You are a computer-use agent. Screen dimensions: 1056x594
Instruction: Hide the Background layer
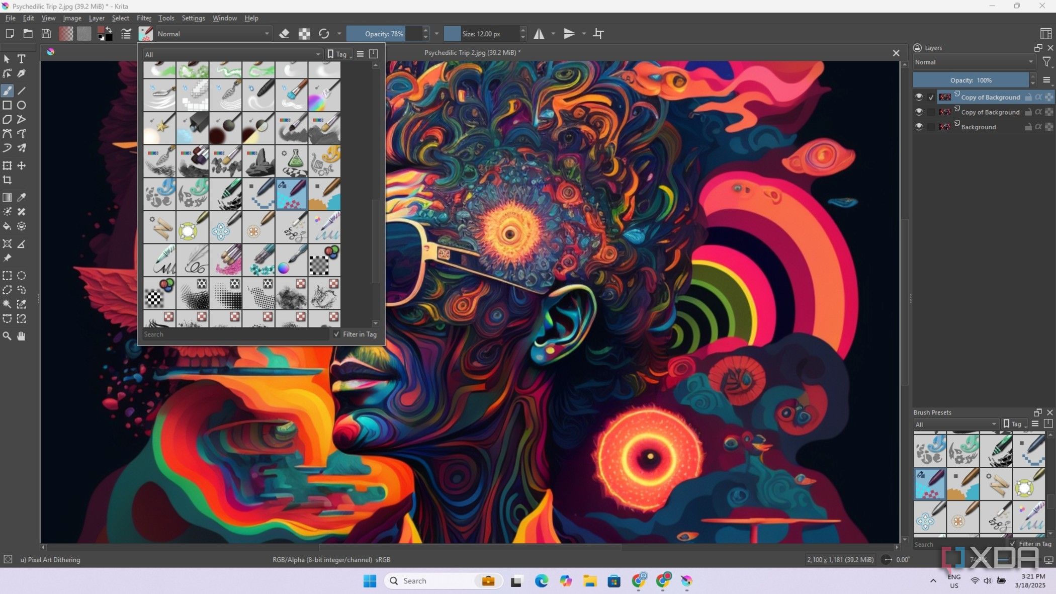click(919, 127)
